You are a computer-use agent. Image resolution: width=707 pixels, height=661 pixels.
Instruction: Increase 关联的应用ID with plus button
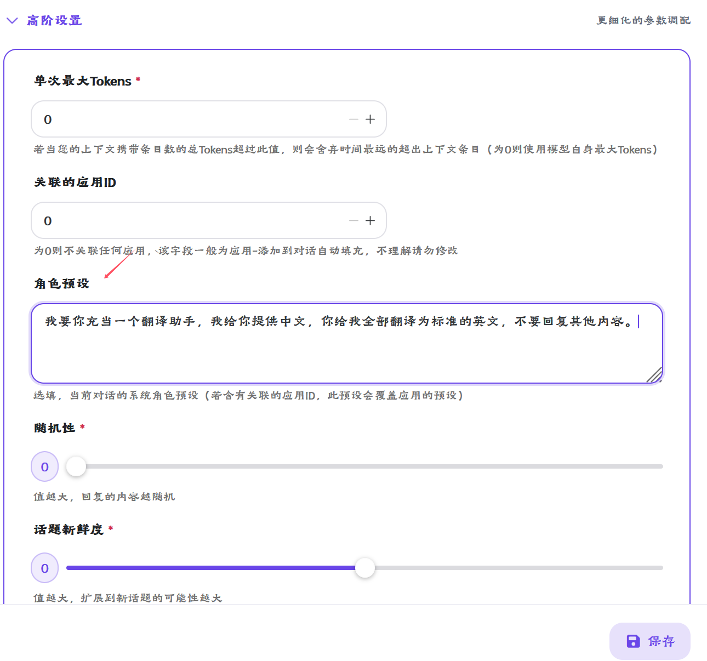click(x=370, y=220)
